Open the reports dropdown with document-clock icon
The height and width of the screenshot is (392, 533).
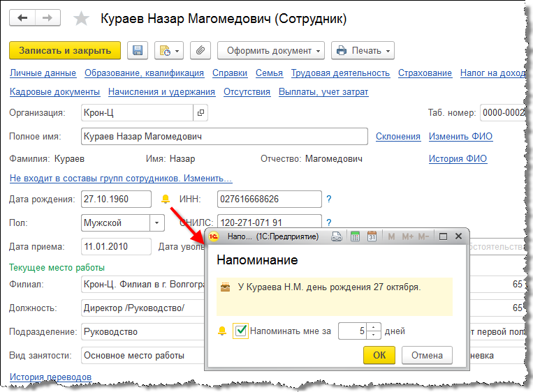tap(169, 51)
